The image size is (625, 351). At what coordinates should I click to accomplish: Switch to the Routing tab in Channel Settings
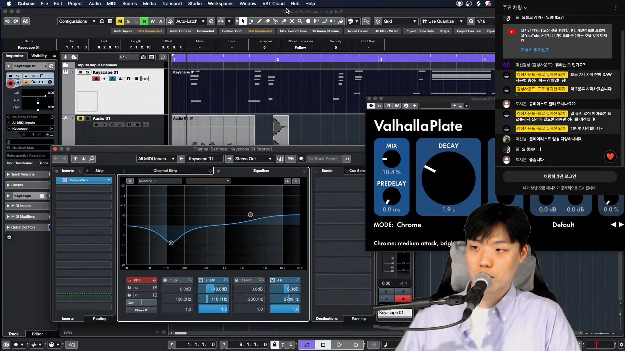coord(99,318)
